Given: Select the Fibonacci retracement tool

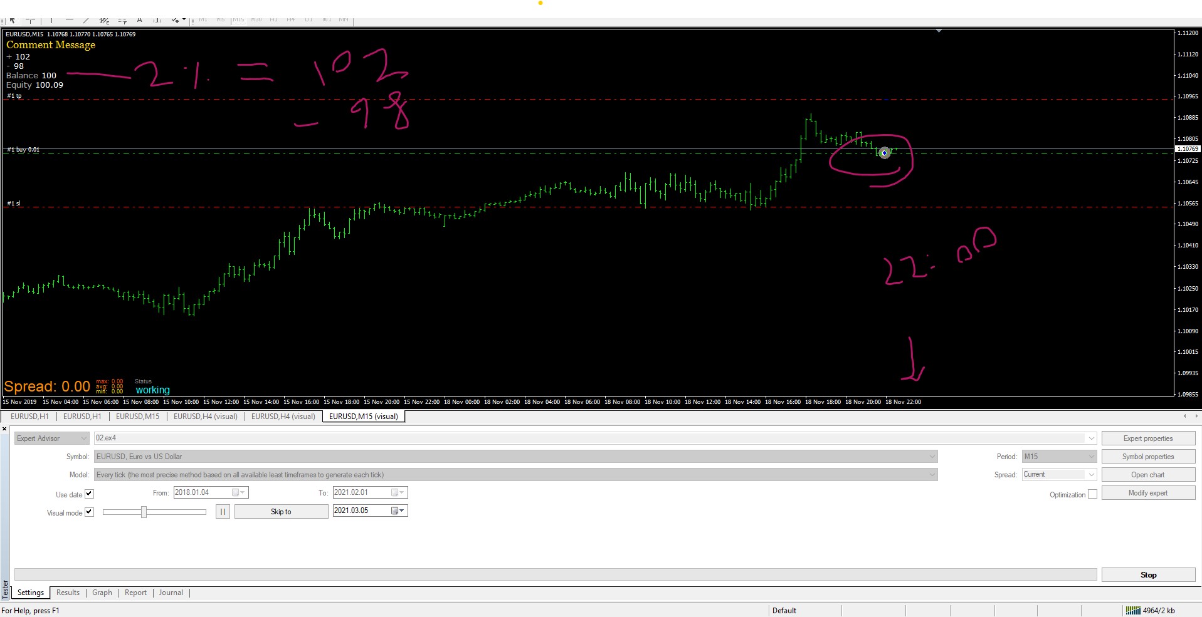Looking at the screenshot, I should pyautogui.click(x=122, y=21).
